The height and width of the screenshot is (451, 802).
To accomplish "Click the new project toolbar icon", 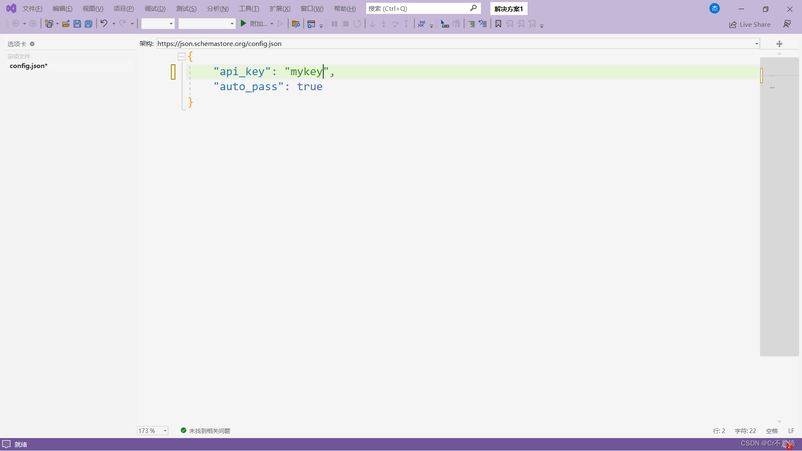I will [49, 24].
